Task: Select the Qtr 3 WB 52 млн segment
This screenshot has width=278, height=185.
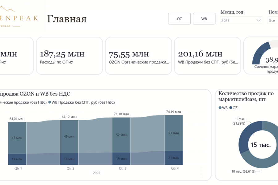Action: [121, 135]
